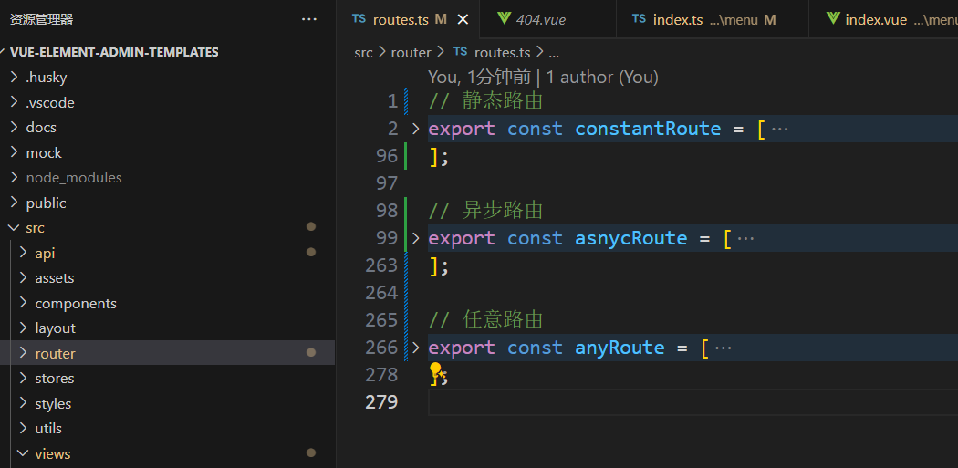Screen dimensions: 958x468
Task: Close the routes.ts editor tab
Action: [x=463, y=19]
